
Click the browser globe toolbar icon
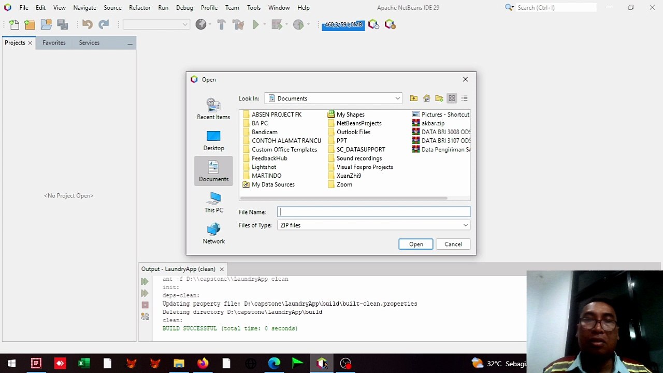201,24
